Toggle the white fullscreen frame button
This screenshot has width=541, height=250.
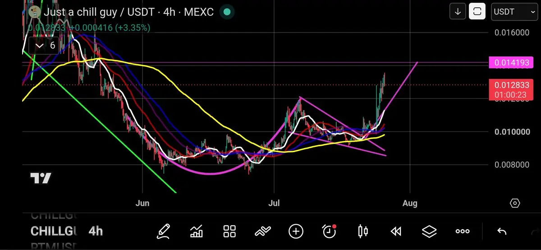pos(477,11)
